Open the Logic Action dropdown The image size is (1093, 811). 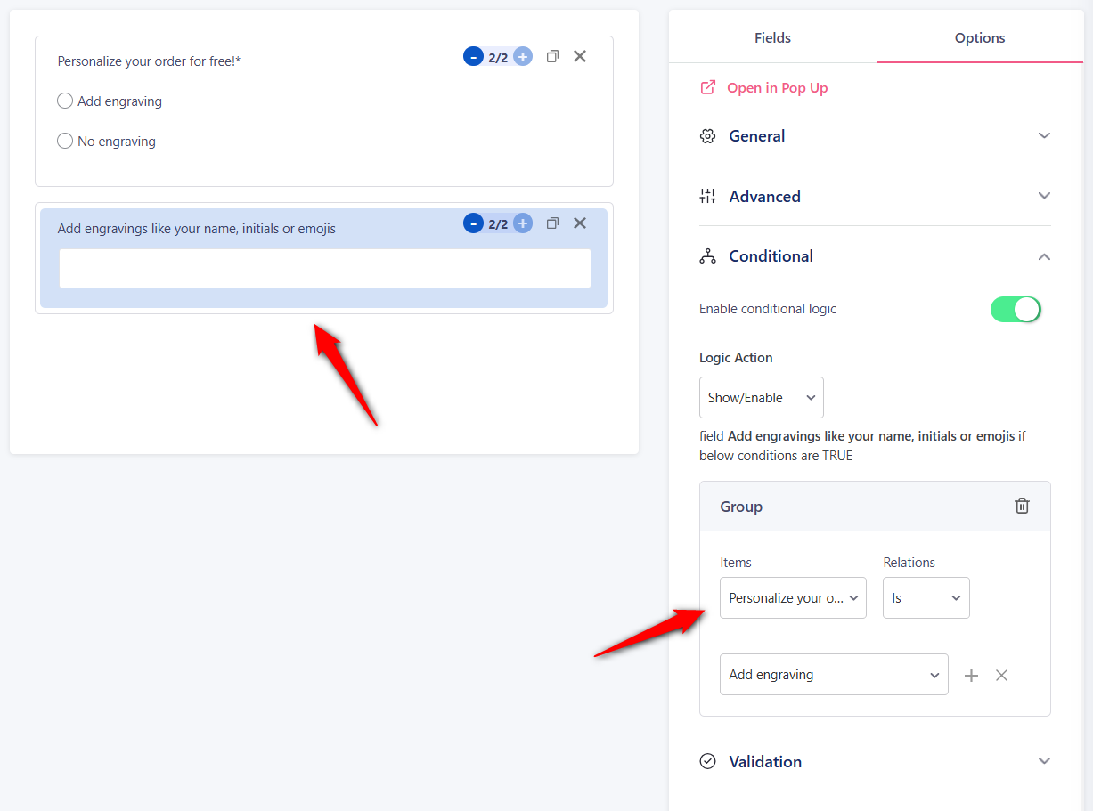pos(761,397)
